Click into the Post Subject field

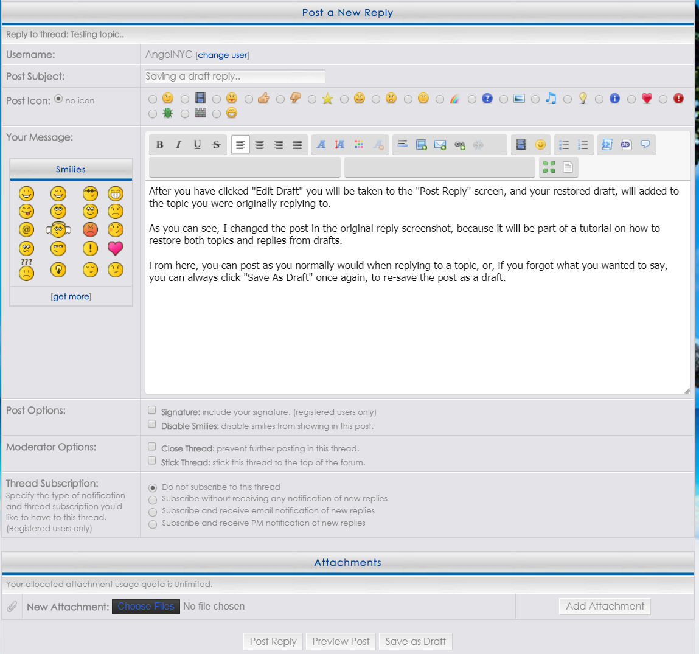pyautogui.click(x=235, y=76)
